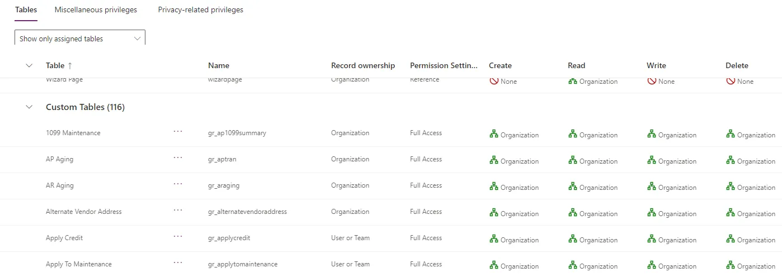782x277 pixels.
Task: Click the Permission Settings column header
Action: [444, 65]
